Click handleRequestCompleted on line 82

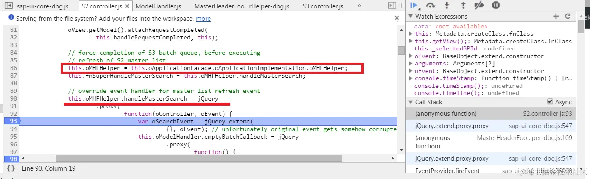pyautogui.click(x=152, y=38)
